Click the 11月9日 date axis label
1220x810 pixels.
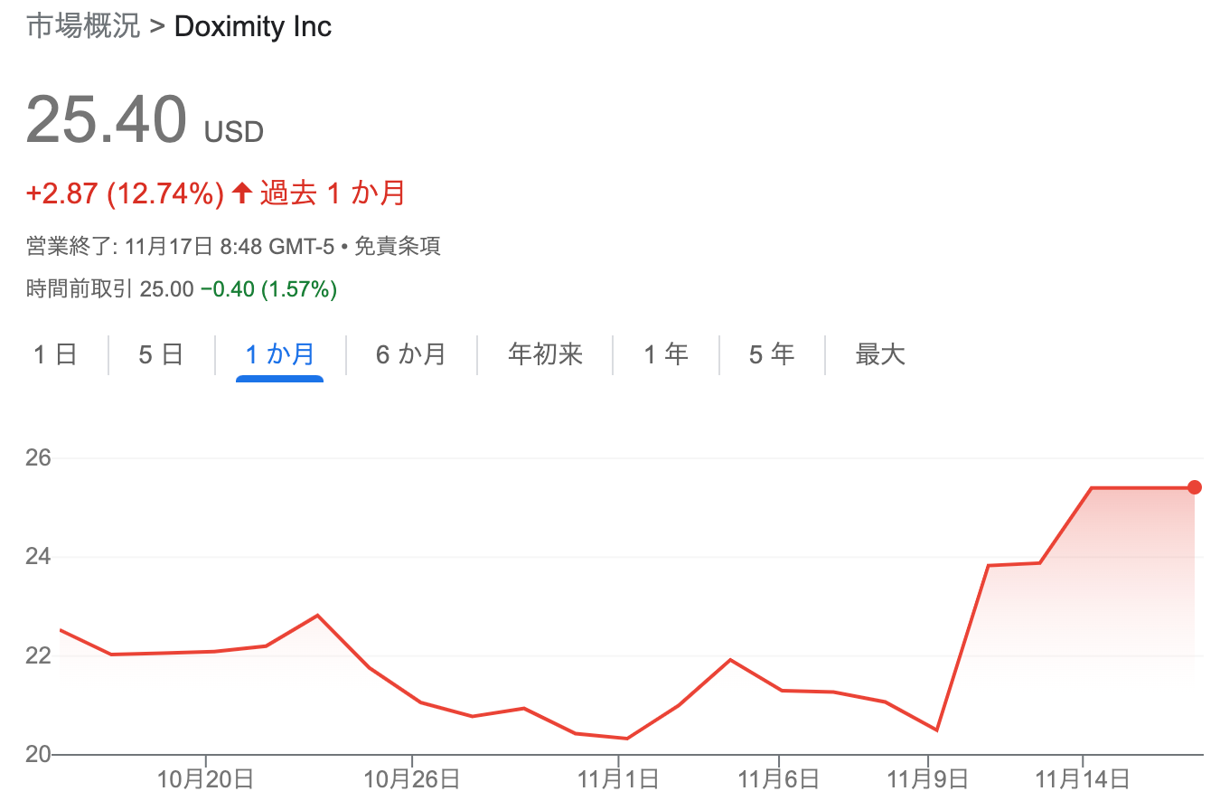click(x=928, y=778)
